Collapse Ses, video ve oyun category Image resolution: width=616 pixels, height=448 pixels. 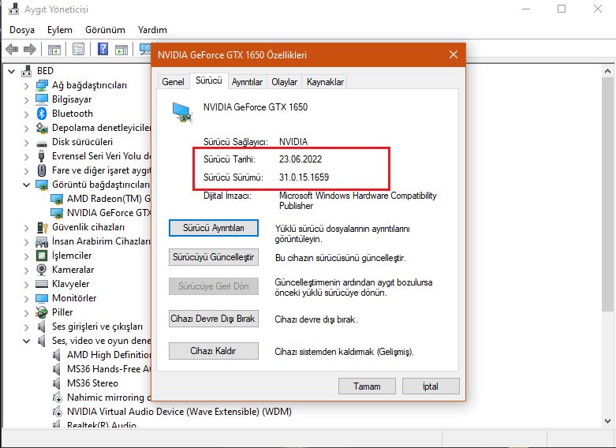click(26, 341)
